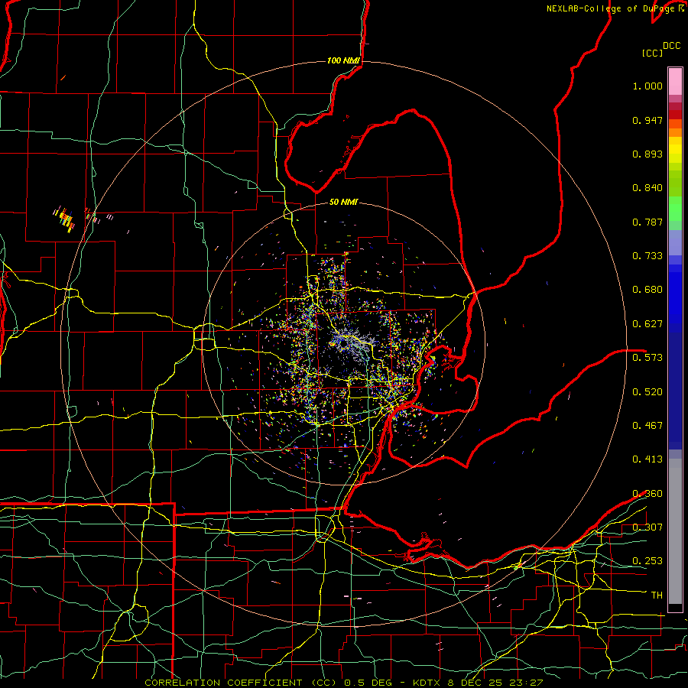688x688 pixels.
Task: Click the 100 NMI range ring label
Action: [x=343, y=60]
